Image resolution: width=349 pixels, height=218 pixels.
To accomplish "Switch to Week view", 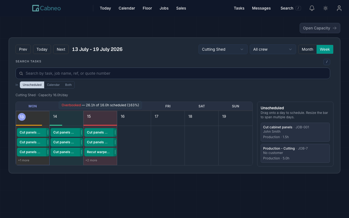I will [x=325, y=49].
